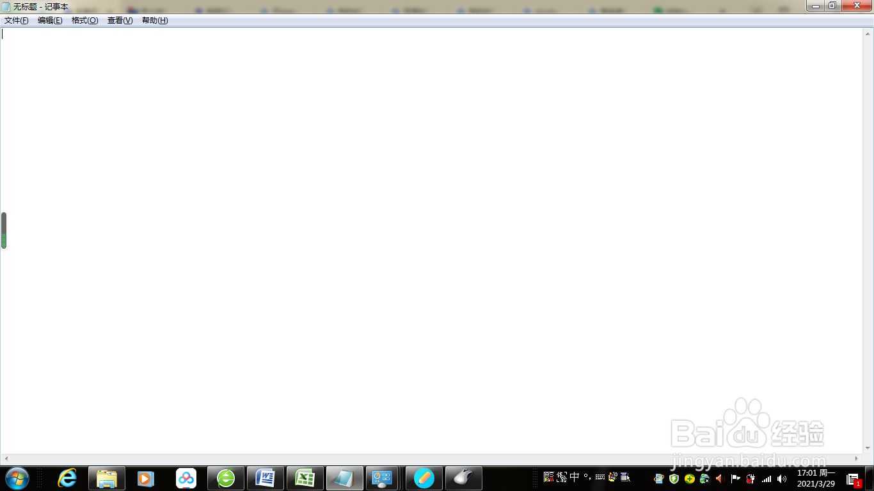The height and width of the screenshot is (491, 874).
Task: Close the Notepad window
Action: tap(857, 6)
